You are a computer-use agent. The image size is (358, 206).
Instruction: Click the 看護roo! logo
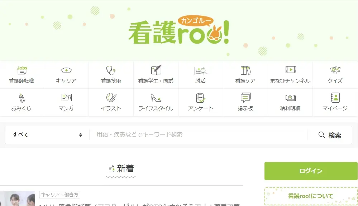click(179, 30)
